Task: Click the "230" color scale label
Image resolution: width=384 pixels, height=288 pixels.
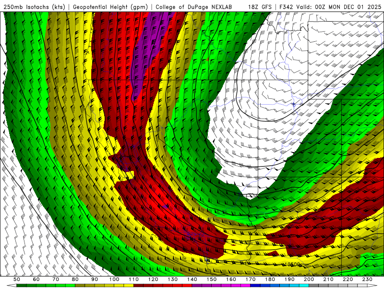Action: [x=367, y=279]
